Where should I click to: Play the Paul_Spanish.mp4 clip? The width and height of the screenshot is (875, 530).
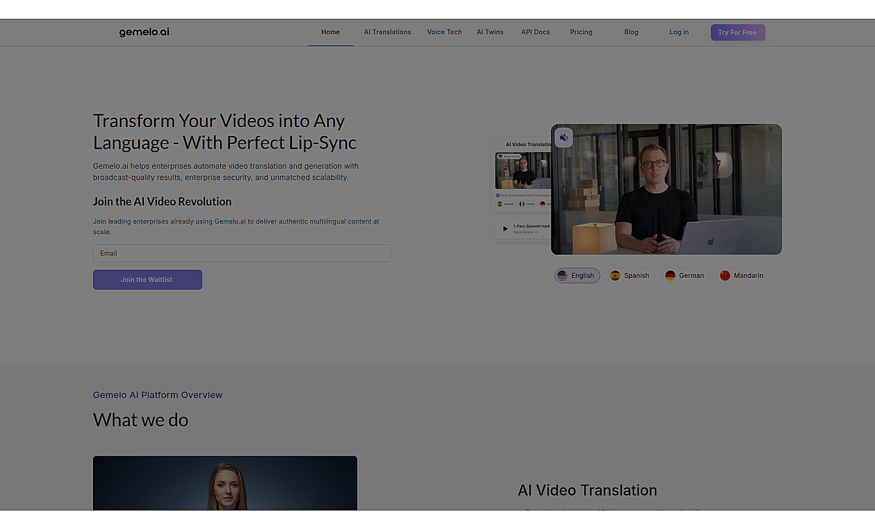(x=505, y=229)
